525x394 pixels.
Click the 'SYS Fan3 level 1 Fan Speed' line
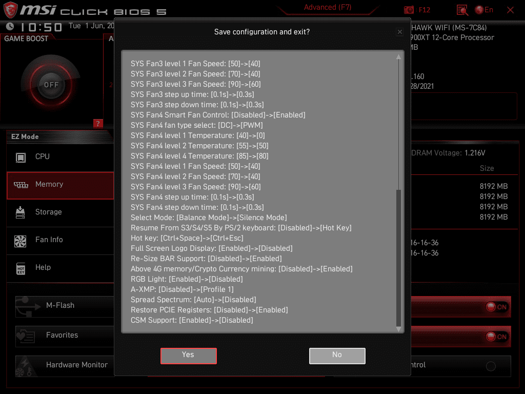coord(195,64)
